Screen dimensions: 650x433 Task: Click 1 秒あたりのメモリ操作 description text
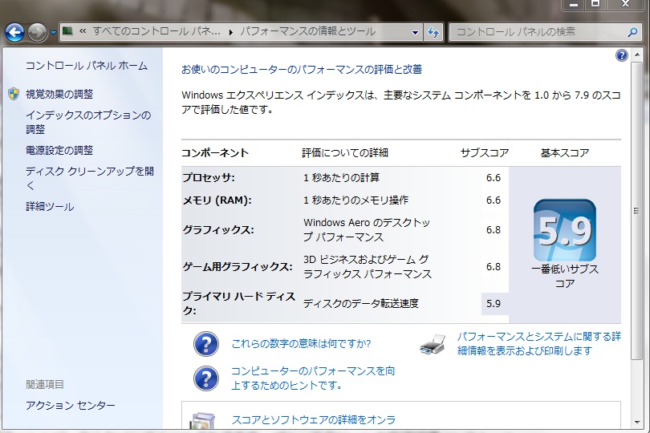tap(355, 200)
